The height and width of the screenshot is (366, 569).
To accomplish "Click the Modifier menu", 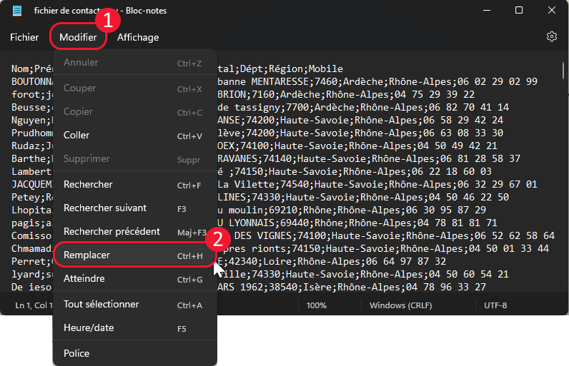I will [x=78, y=37].
